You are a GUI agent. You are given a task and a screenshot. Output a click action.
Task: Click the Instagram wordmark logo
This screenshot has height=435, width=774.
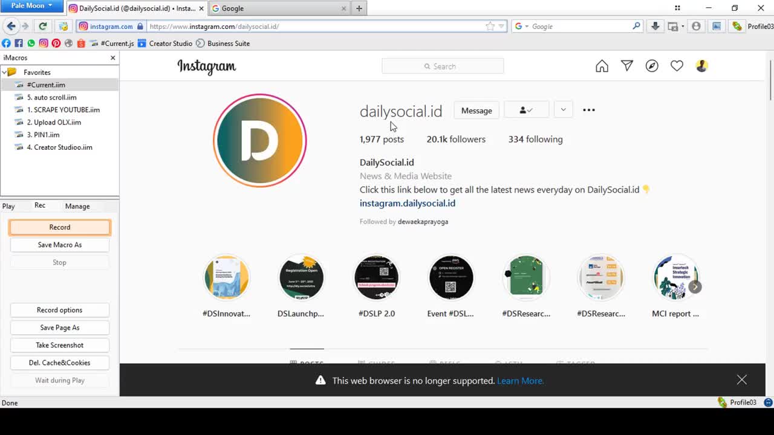click(207, 66)
